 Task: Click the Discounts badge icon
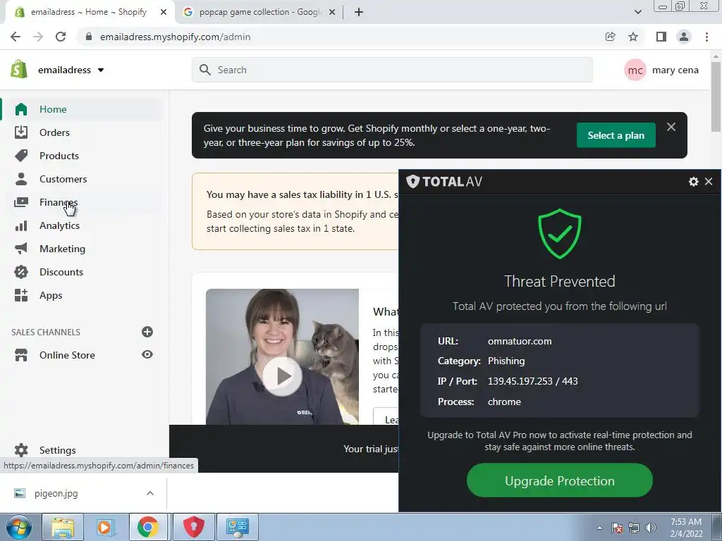[21, 272]
